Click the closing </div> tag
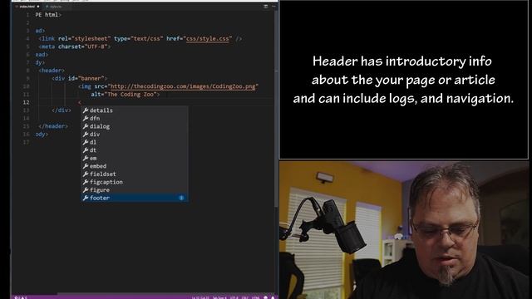 point(62,110)
